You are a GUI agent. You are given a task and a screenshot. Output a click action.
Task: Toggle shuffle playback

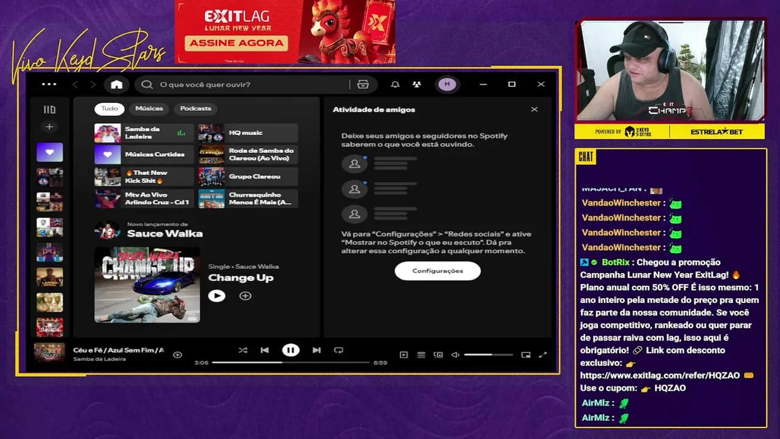[x=243, y=350]
